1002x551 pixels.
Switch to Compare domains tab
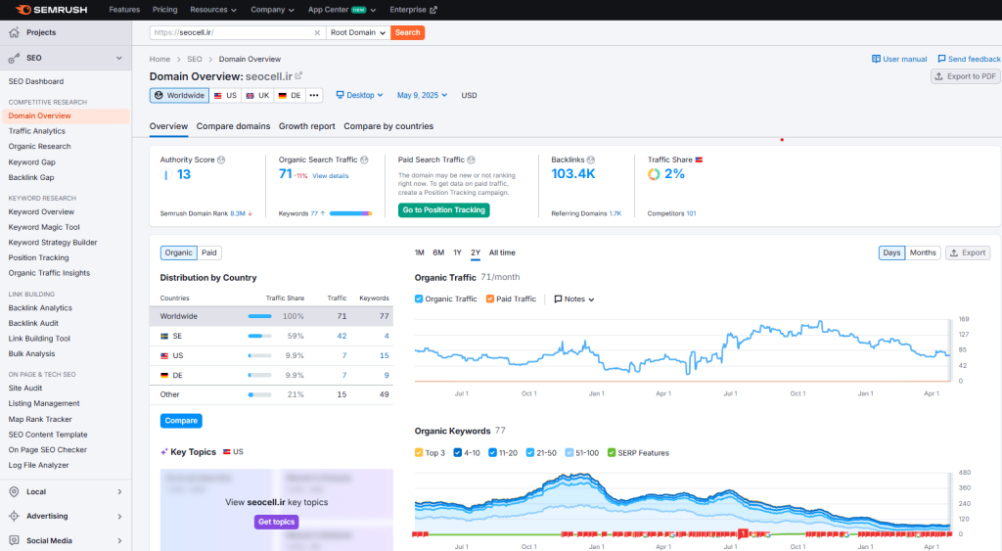[233, 126]
